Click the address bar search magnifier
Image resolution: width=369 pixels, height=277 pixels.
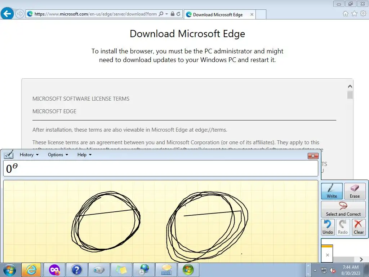click(x=161, y=14)
